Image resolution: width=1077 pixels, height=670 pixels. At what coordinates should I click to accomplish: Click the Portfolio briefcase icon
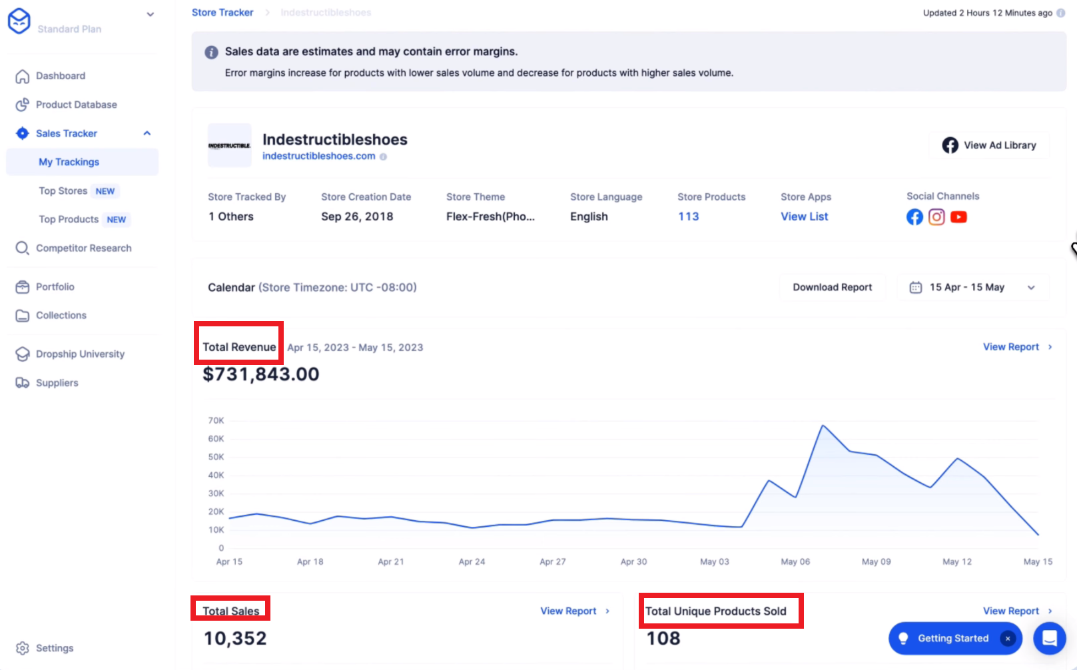[x=23, y=287]
